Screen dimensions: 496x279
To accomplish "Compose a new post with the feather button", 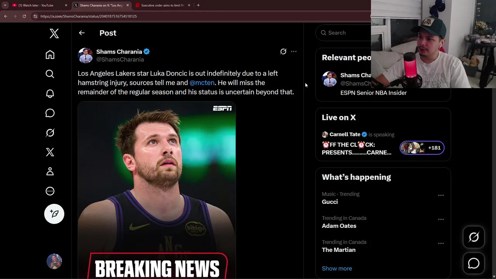I will 54,214.
